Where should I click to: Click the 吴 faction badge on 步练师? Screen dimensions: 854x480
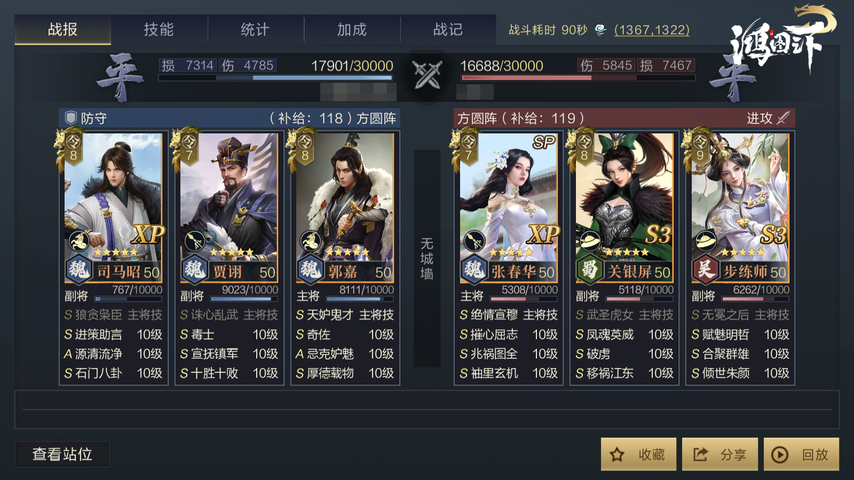click(705, 269)
